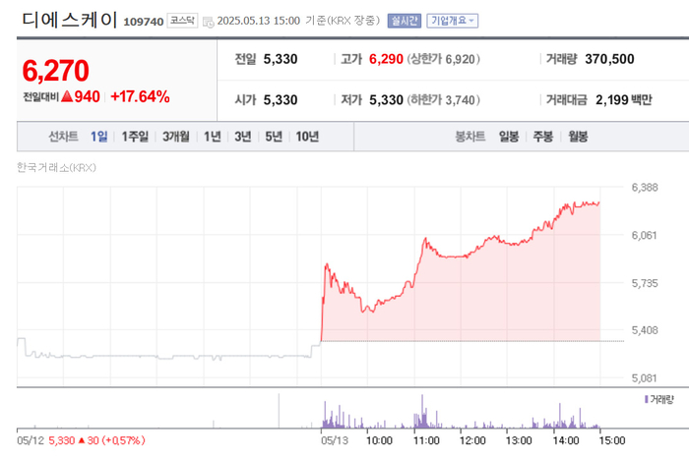The height and width of the screenshot is (459, 689).
Task: Click the 거래대금 value 2,199 백만
Action: click(x=623, y=99)
